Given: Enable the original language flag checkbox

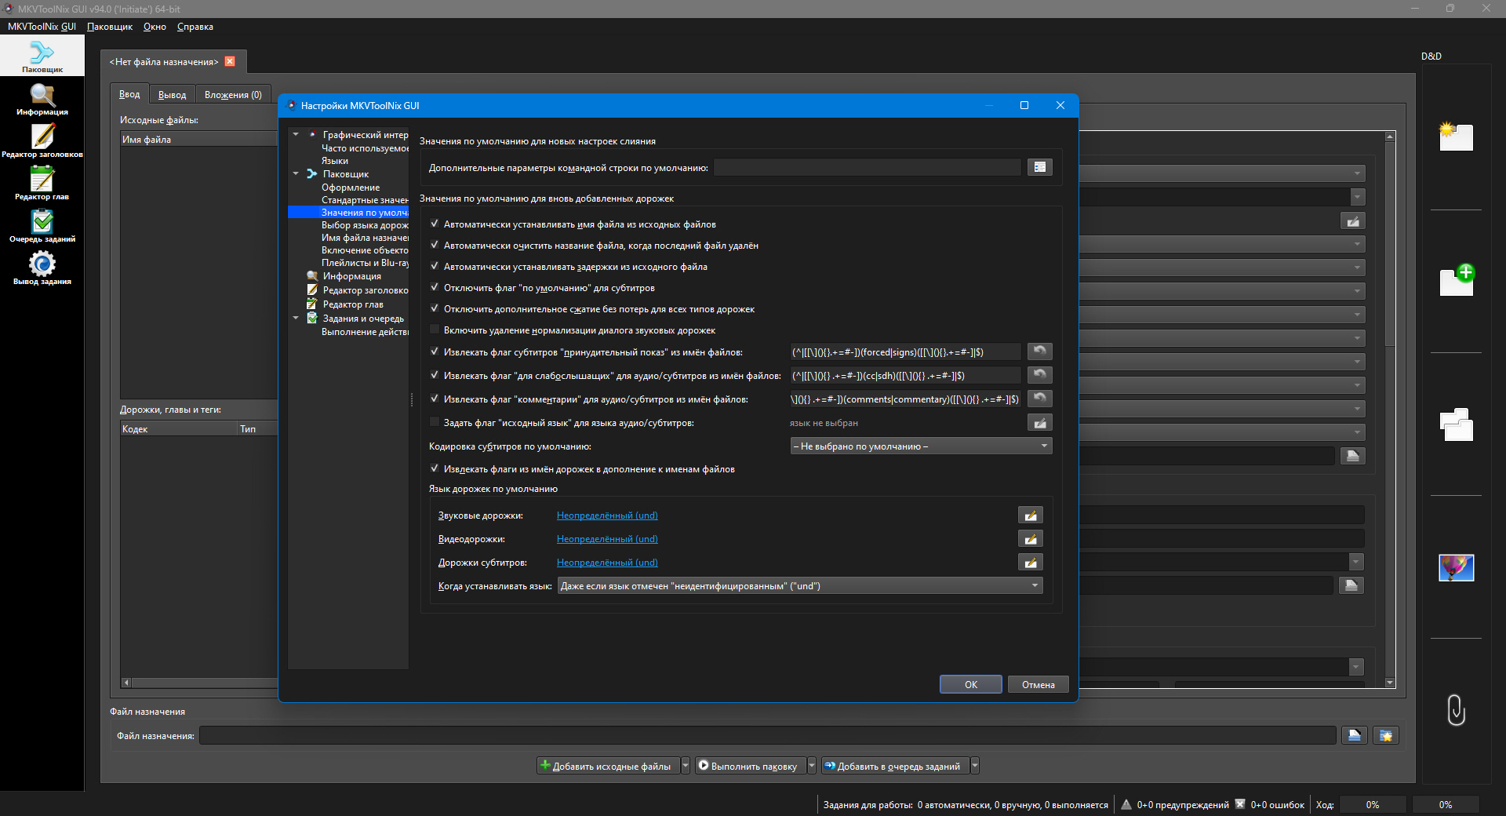Looking at the screenshot, I should click(435, 422).
